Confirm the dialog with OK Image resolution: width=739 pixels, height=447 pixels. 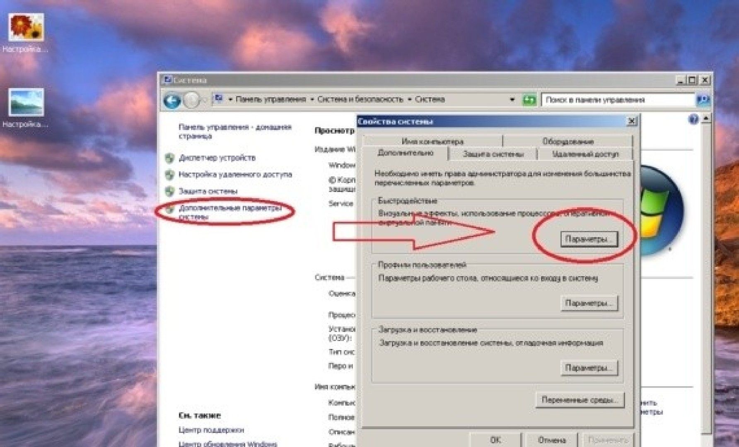click(x=495, y=440)
